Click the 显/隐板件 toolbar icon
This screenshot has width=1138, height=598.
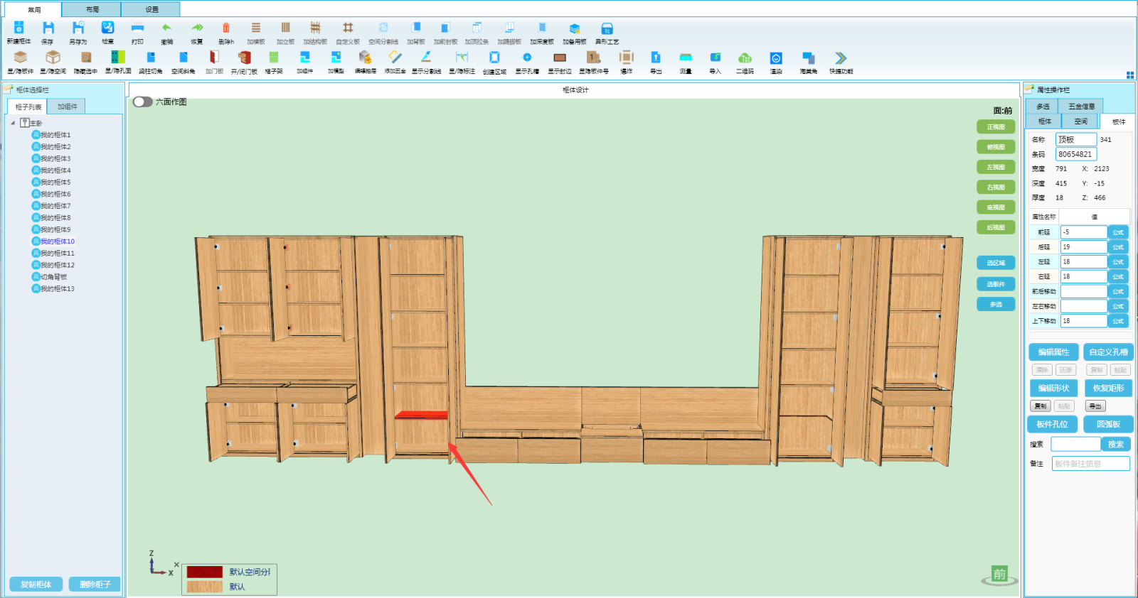pyautogui.click(x=20, y=58)
